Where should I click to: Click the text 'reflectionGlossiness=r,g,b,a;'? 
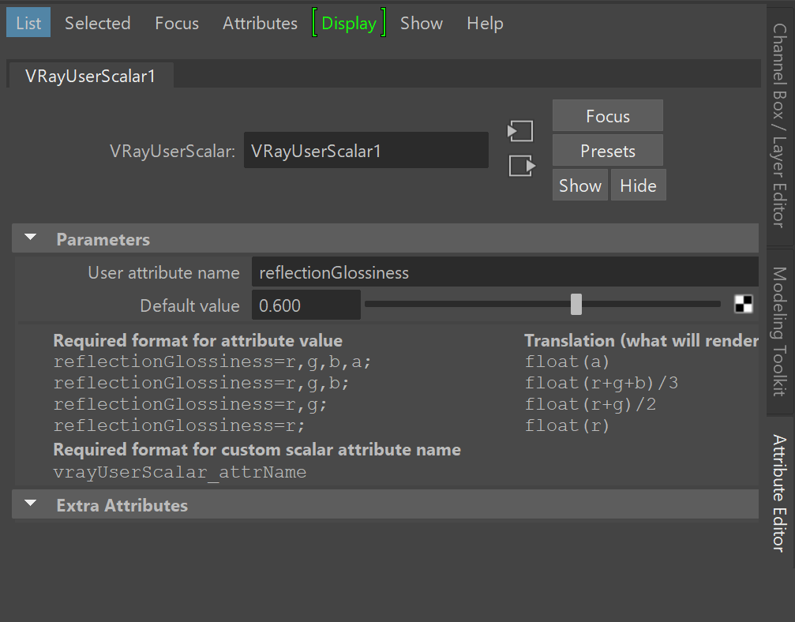coord(212,362)
